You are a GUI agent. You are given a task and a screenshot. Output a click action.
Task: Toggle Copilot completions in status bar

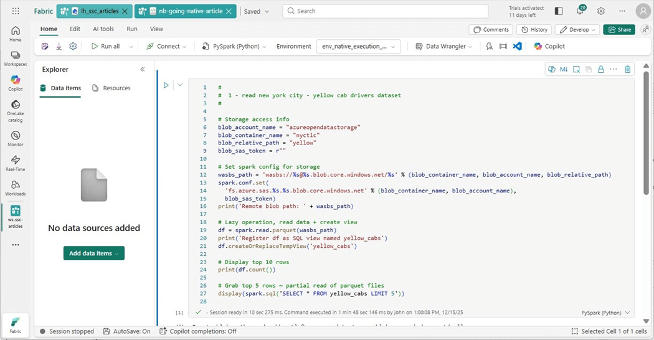(198, 331)
